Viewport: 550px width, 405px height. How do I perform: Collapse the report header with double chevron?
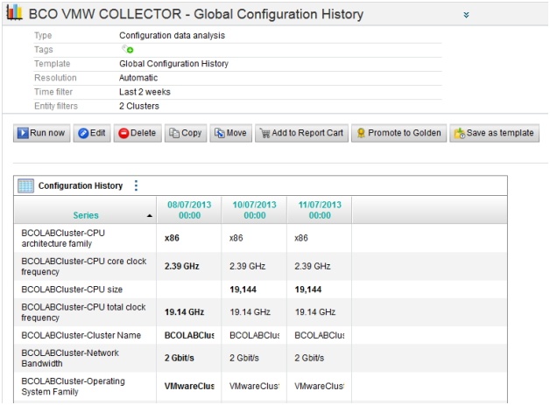467,15
